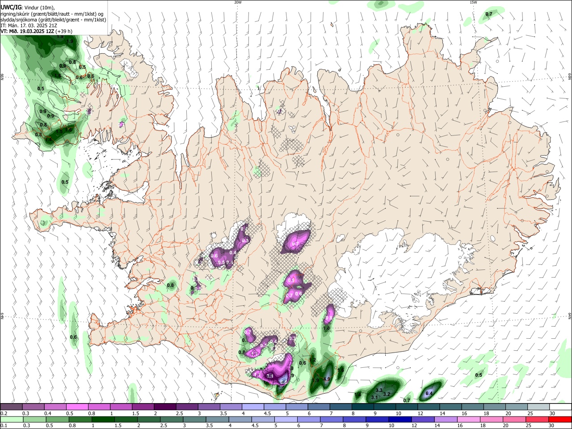Click the '0.1' label in lower legend scale

4,425
